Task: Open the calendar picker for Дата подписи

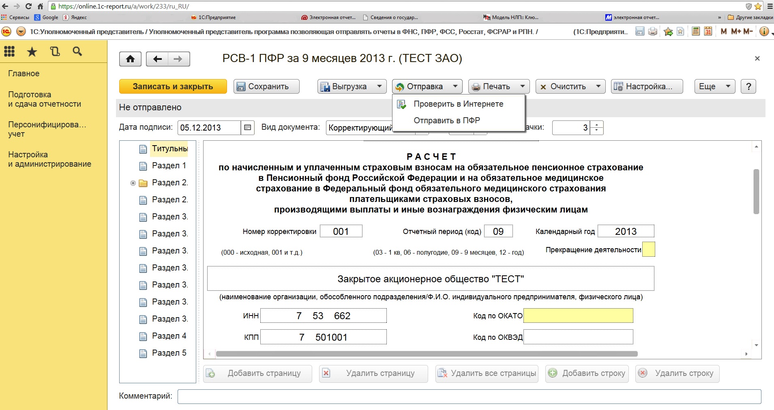Action: 247,128
